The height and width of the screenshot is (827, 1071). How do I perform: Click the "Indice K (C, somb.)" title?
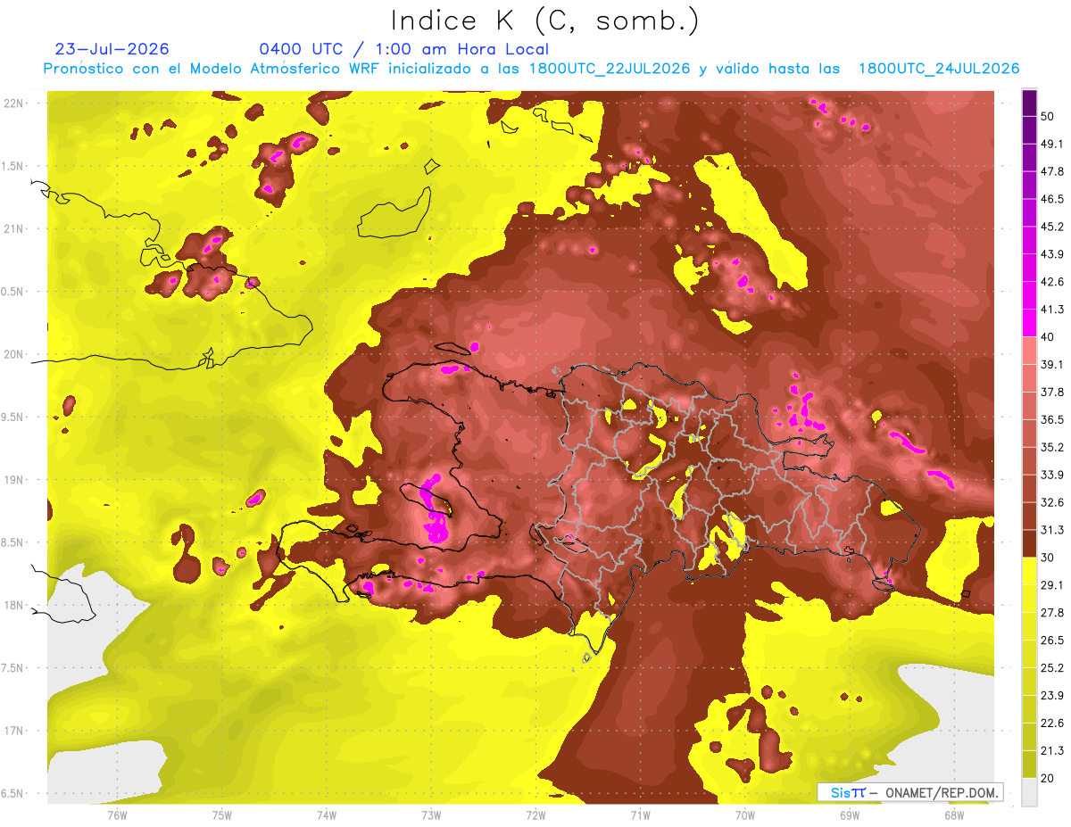point(545,20)
